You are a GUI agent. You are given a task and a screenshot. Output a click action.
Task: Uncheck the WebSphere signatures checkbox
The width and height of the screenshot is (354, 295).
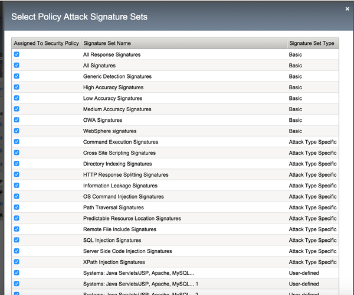click(x=17, y=131)
